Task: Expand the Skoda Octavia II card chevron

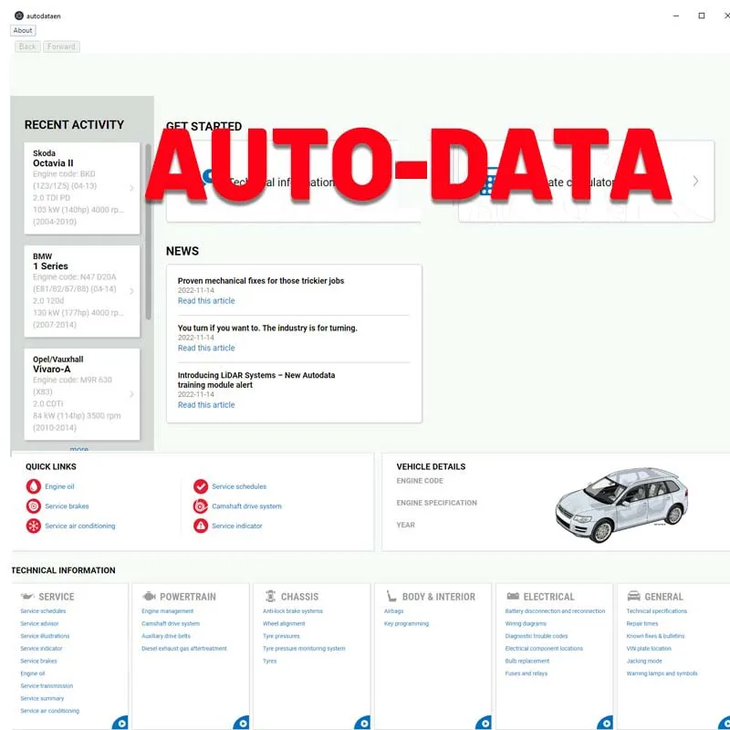Action: click(x=131, y=188)
